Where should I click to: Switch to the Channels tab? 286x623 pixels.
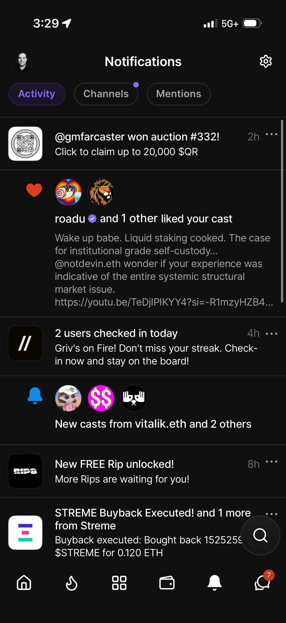[x=106, y=94]
